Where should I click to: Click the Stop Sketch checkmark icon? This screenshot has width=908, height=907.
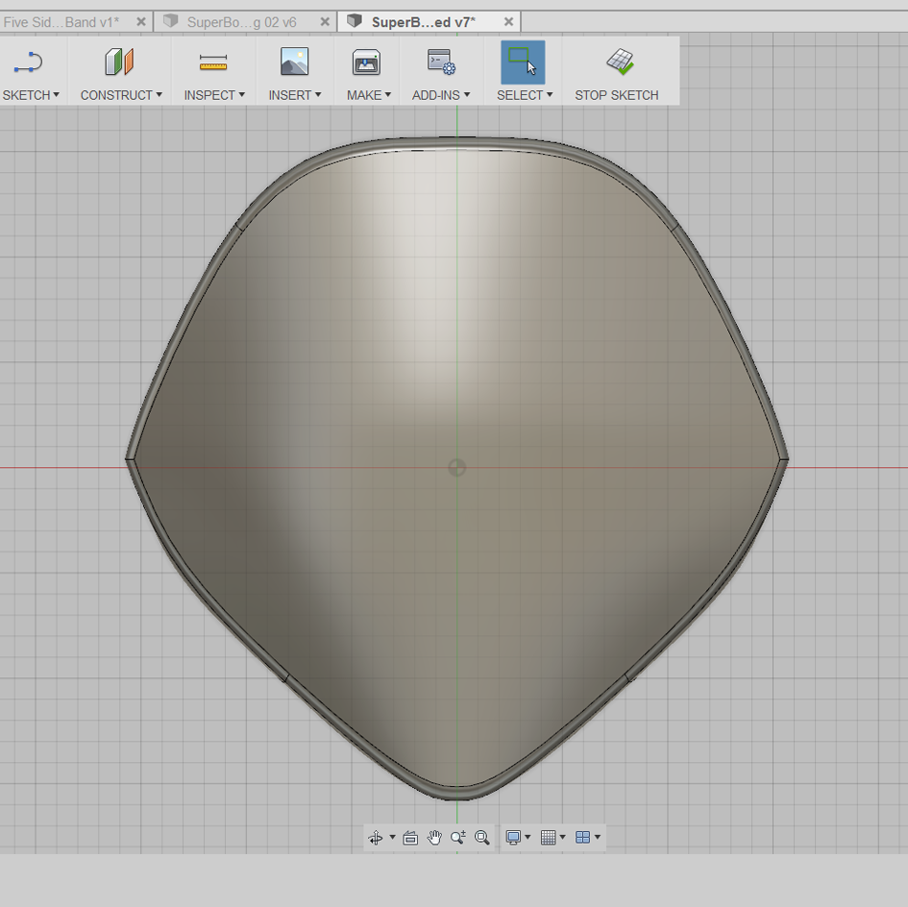(x=620, y=61)
